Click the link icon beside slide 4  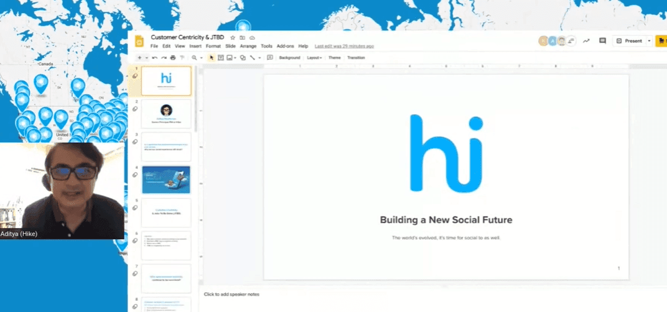135,175
